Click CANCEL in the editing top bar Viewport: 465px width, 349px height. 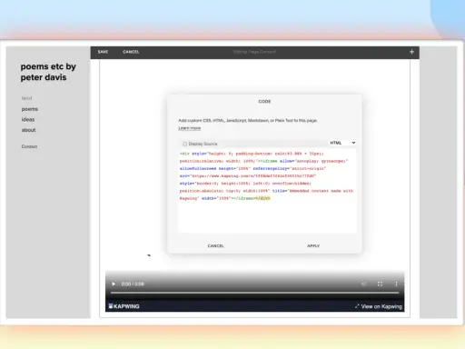pos(131,52)
